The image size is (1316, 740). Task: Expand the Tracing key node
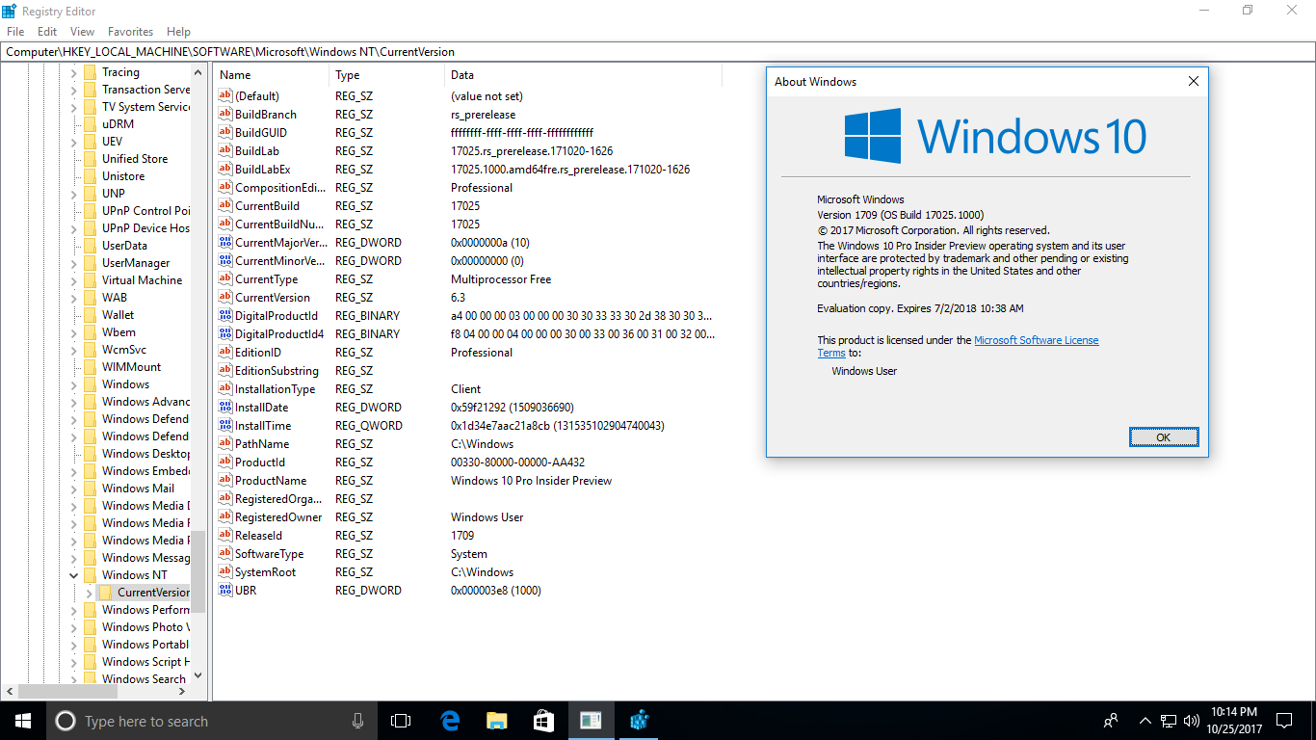coord(74,72)
